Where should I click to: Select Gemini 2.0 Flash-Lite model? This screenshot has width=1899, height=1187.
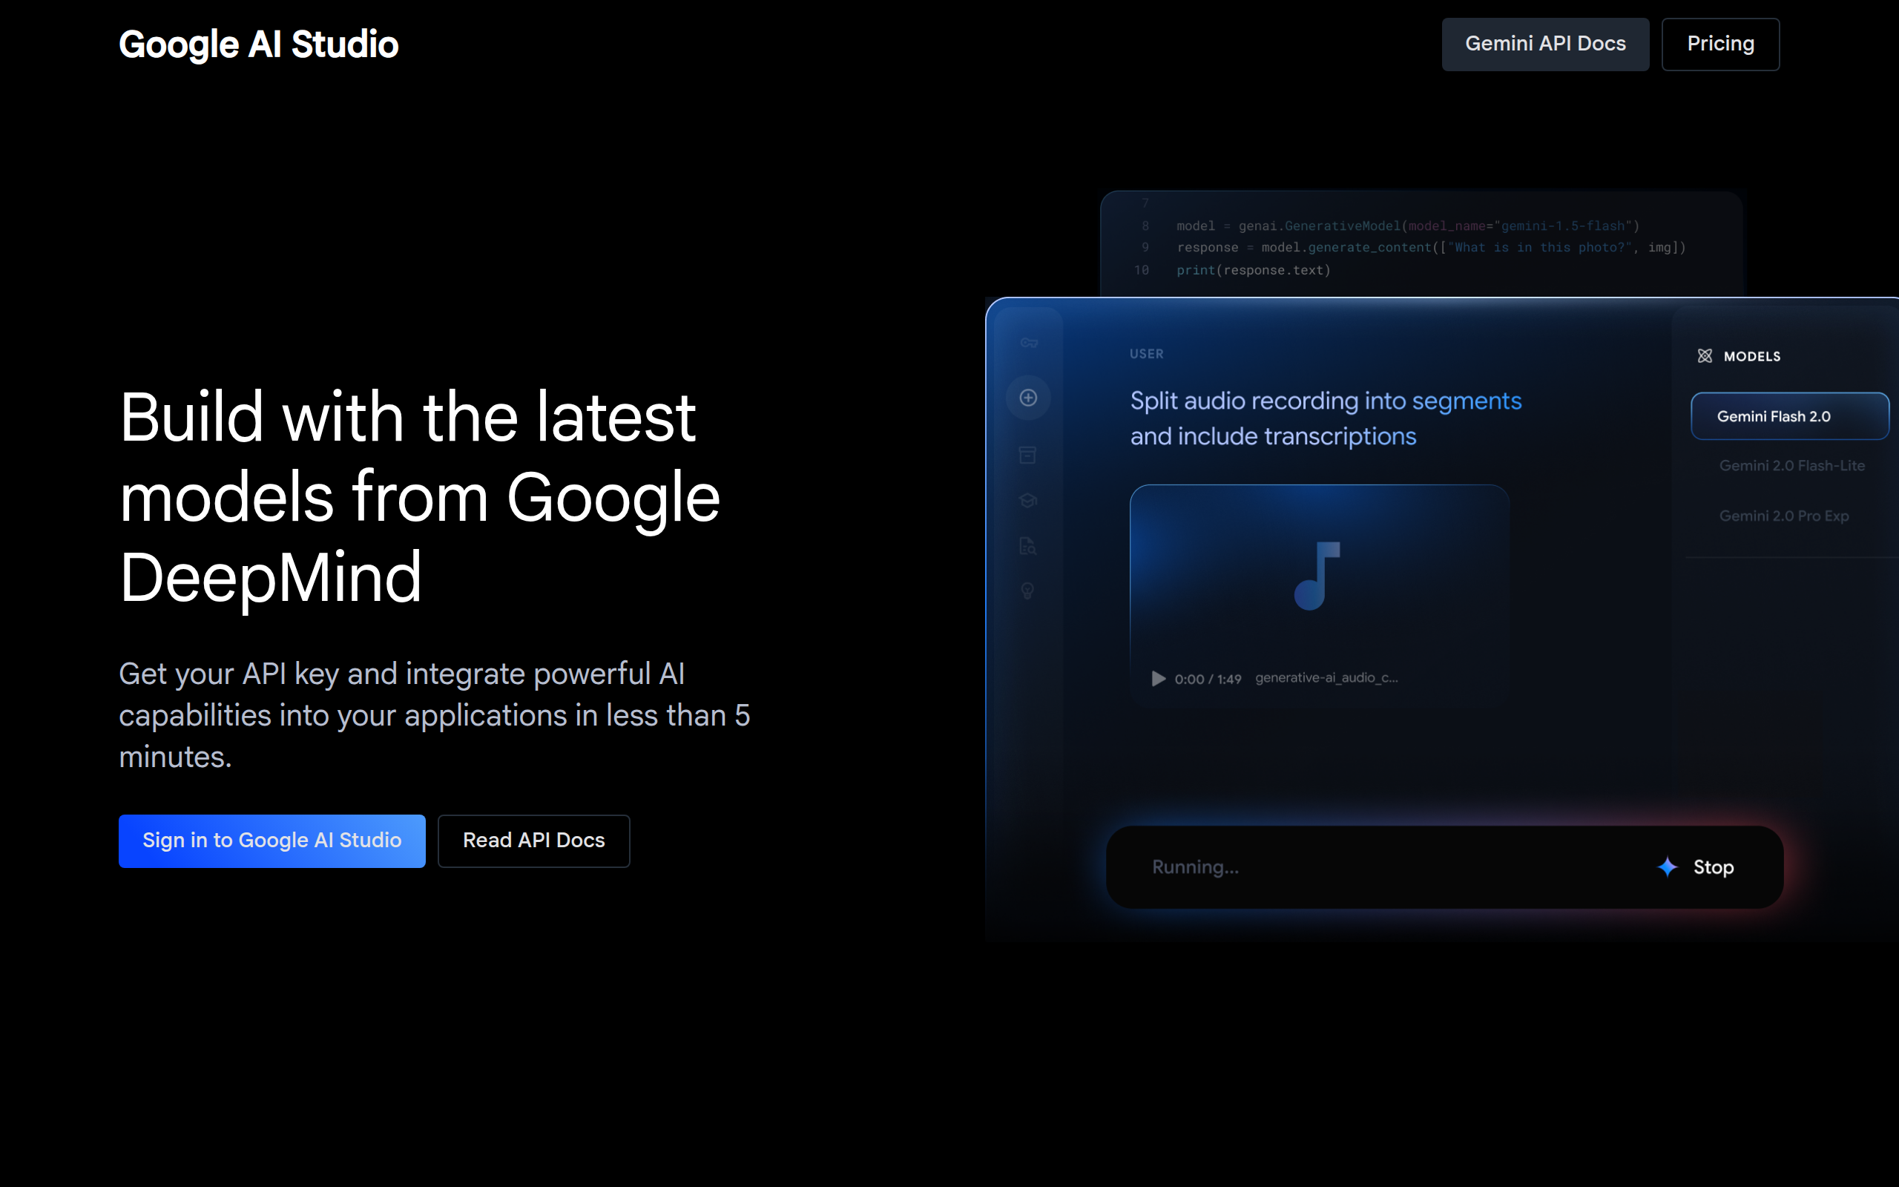coord(1791,466)
